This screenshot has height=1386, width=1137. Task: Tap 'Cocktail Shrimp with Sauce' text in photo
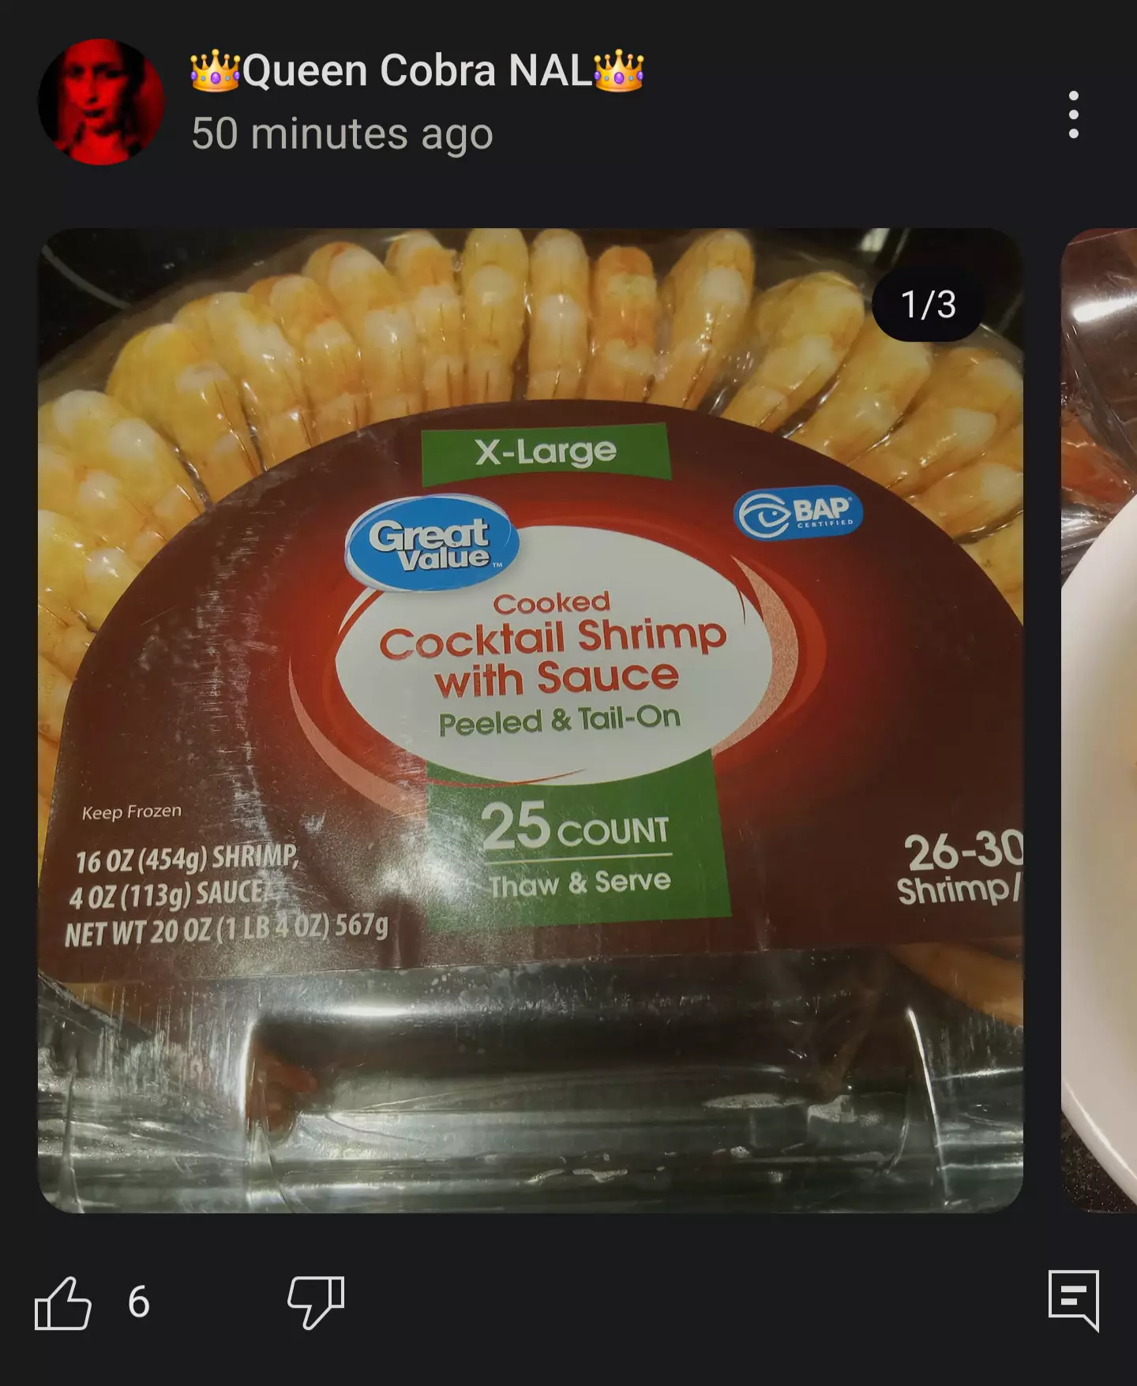pos(553,658)
